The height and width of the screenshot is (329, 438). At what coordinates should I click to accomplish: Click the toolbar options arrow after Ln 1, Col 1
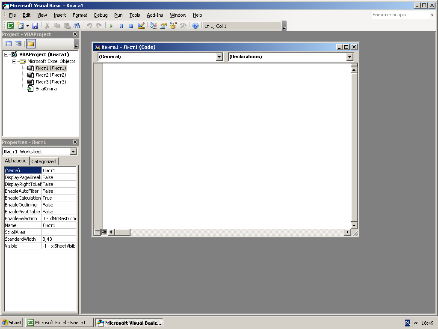[x=284, y=26]
